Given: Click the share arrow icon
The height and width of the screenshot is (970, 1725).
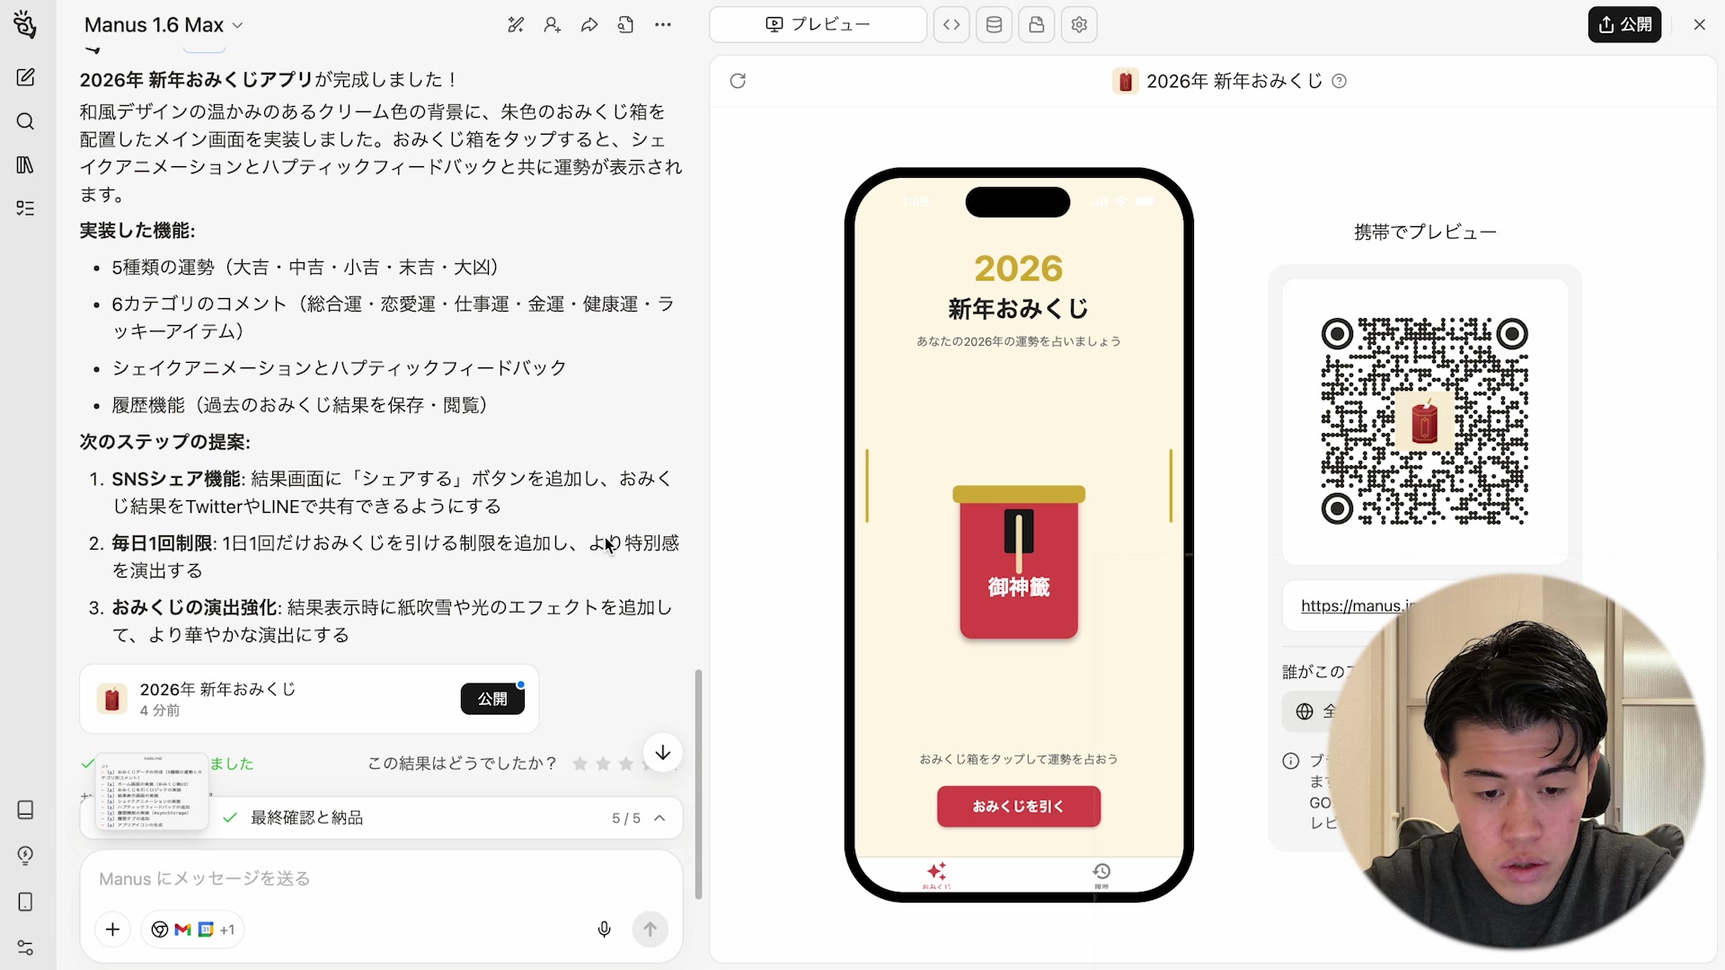Looking at the screenshot, I should [x=589, y=25].
